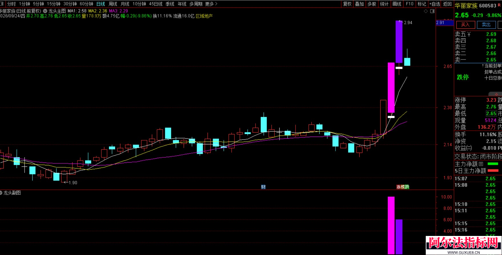The width and height of the screenshot is (502, 255).
Task: Expand the 更多 periods menu
Action: [211, 4]
